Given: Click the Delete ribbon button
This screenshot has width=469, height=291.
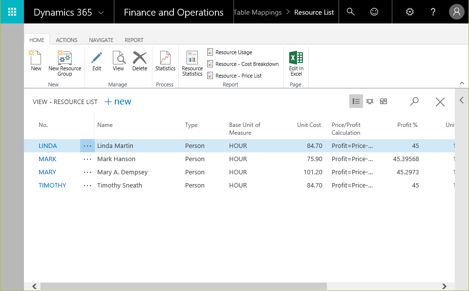Looking at the screenshot, I should click(x=140, y=61).
